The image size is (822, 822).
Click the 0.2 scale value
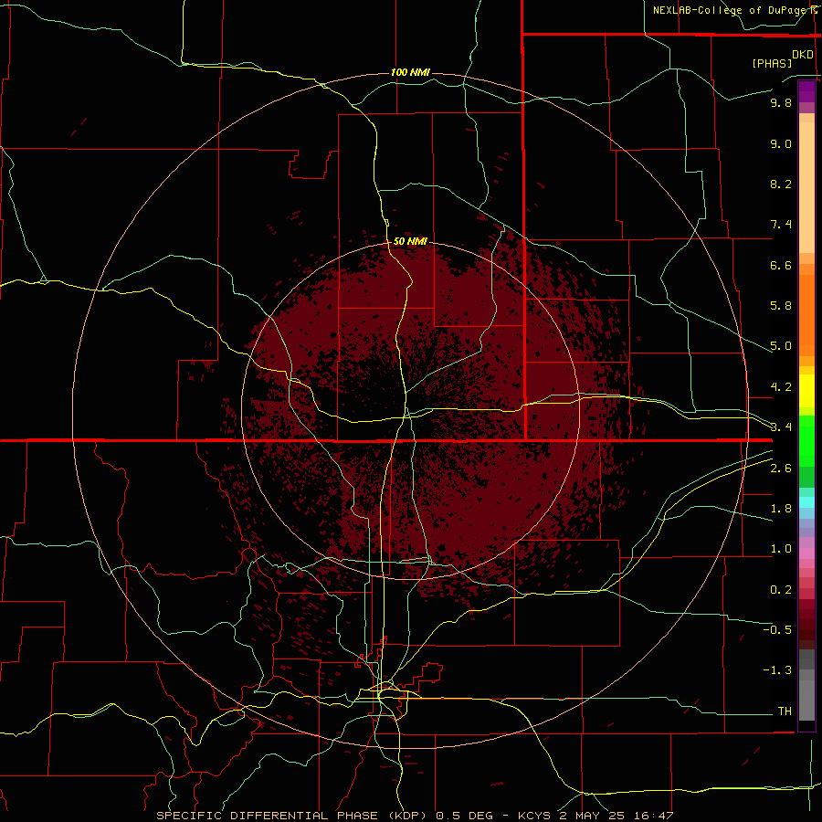(x=781, y=590)
